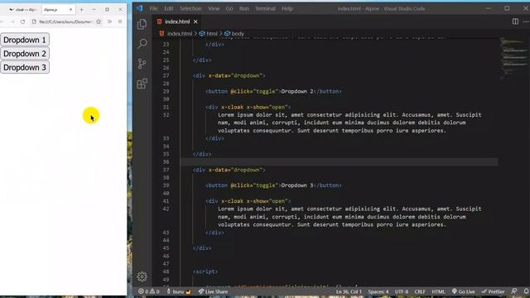Toggle the Dropdown 2 button in the browser
Image resolution: width=530 pixels, height=298 pixels.
[25, 54]
